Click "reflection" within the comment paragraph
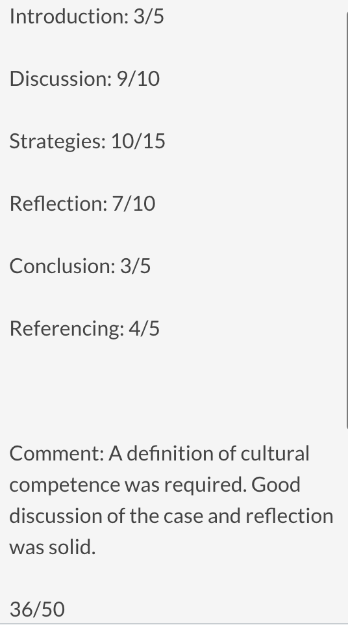The height and width of the screenshot is (627, 348). click(290, 516)
